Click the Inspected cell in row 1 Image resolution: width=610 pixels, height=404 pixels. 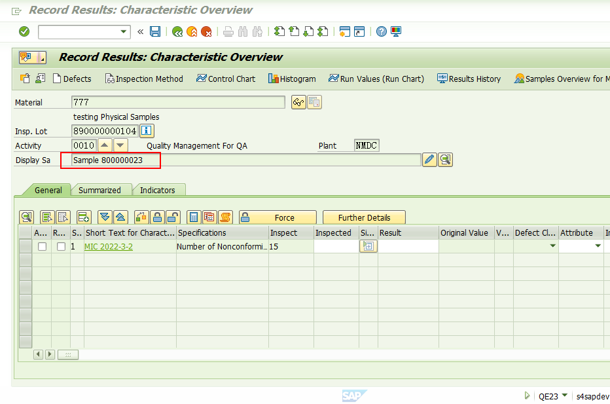336,246
